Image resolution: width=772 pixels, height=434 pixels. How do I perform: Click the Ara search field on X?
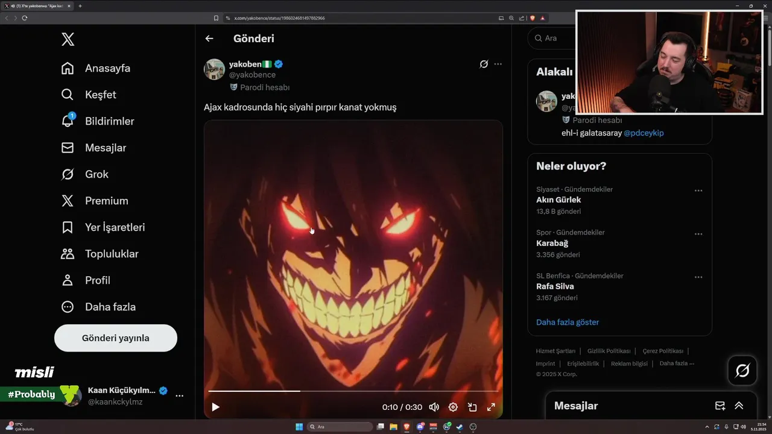click(552, 38)
